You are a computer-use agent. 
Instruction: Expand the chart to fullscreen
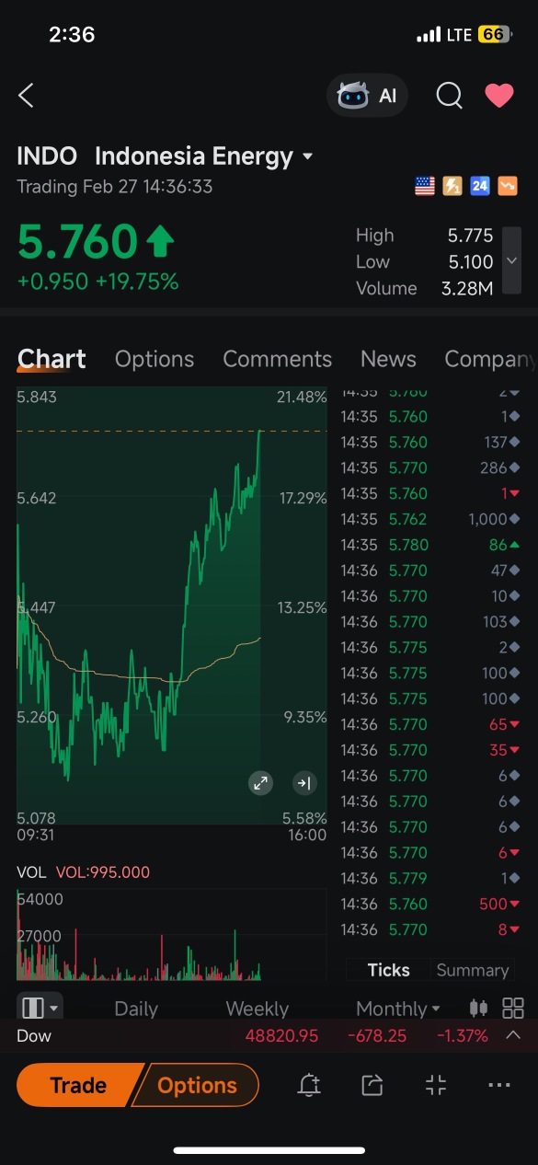tap(261, 783)
